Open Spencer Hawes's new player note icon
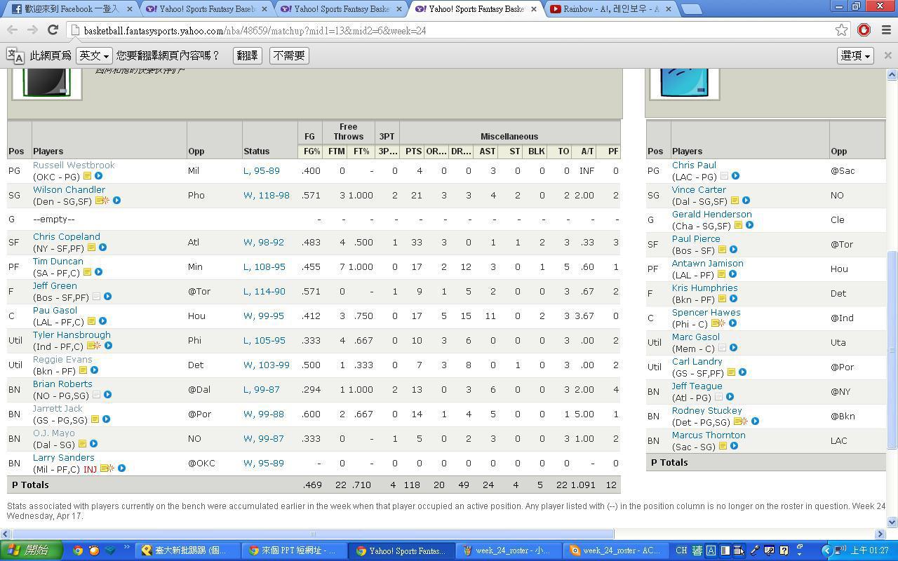Screen dimensions: 898x561 point(718,323)
